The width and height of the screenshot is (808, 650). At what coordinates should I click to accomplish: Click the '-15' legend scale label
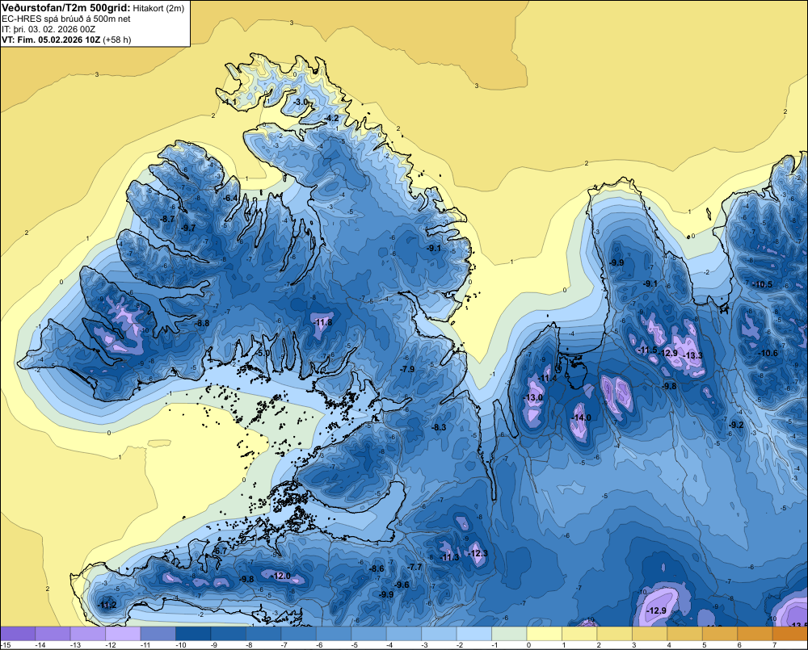tap(6, 645)
